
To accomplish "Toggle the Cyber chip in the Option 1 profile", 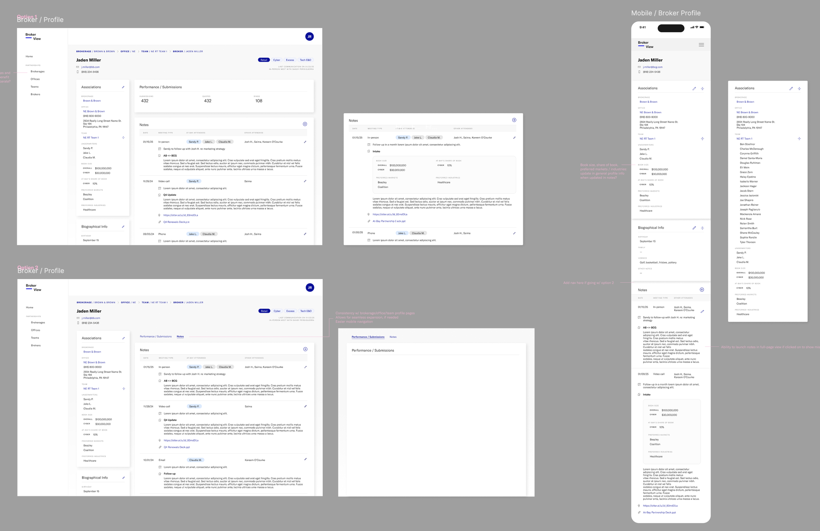I will [276, 60].
